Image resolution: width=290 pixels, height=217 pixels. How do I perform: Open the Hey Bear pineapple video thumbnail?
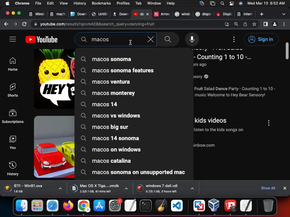point(54,79)
